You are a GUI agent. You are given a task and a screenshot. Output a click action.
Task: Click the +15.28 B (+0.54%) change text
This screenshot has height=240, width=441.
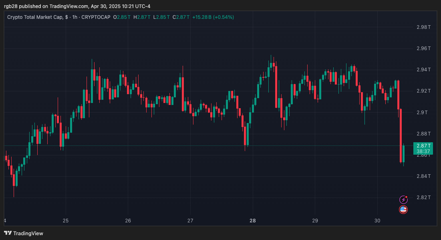pos(213,17)
